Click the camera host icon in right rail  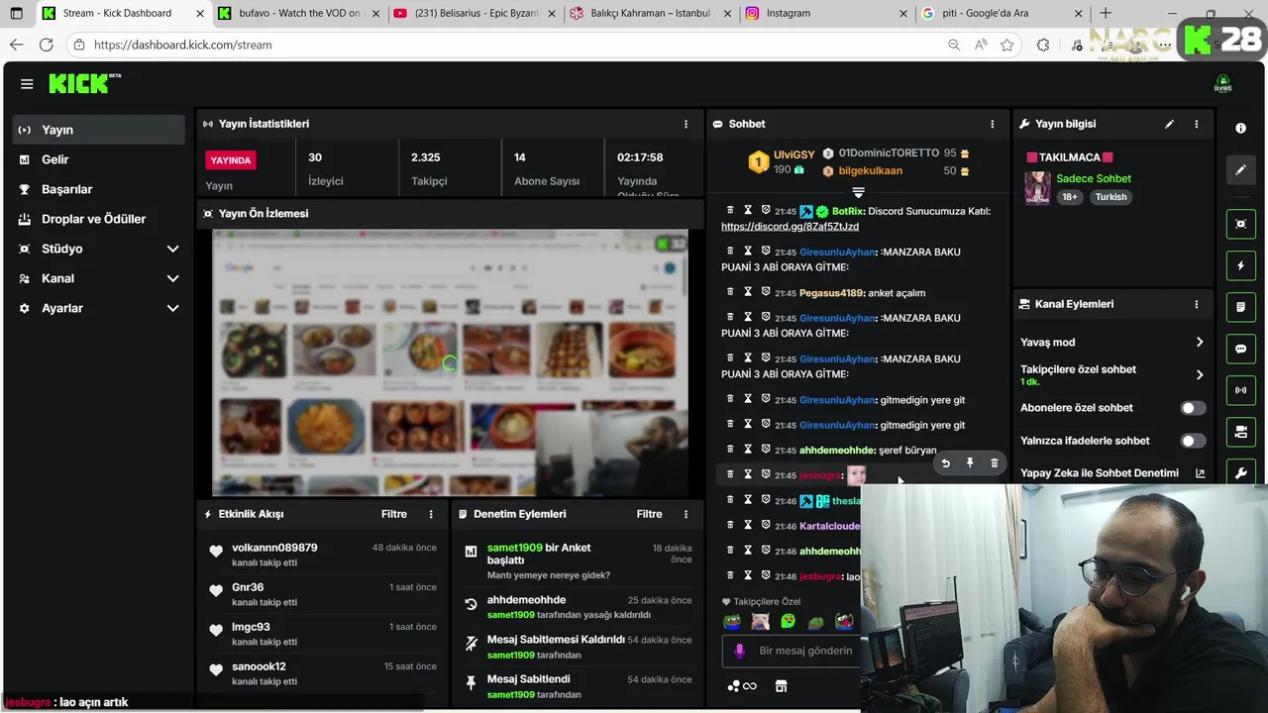coord(1240,432)
